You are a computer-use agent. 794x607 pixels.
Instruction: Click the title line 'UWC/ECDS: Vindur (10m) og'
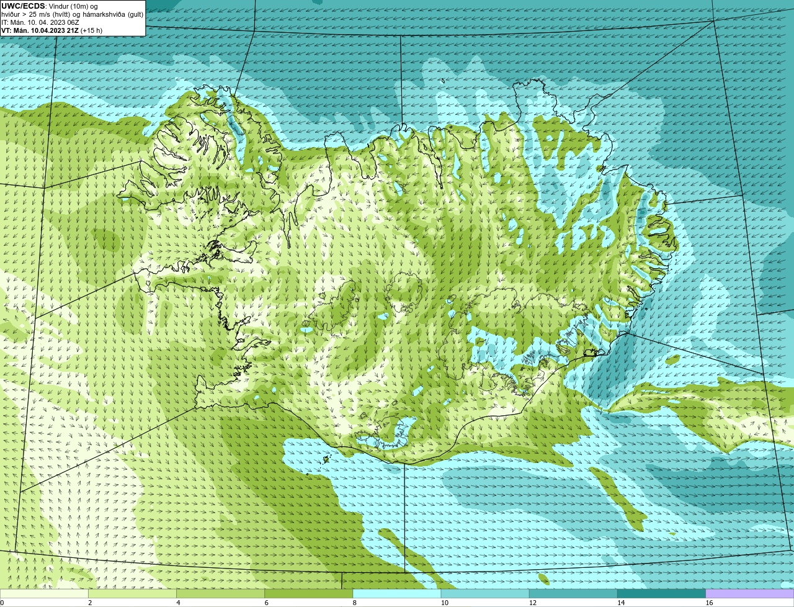[x=50, y=6]
